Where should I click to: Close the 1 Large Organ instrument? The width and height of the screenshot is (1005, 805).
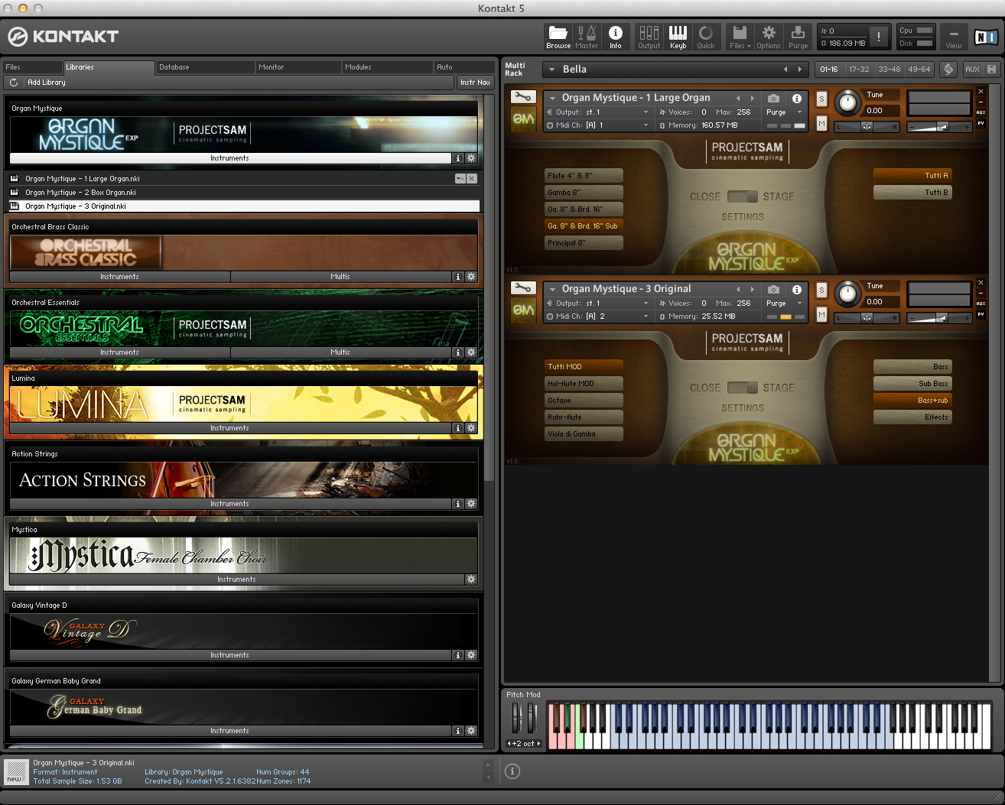click(981, 92)
